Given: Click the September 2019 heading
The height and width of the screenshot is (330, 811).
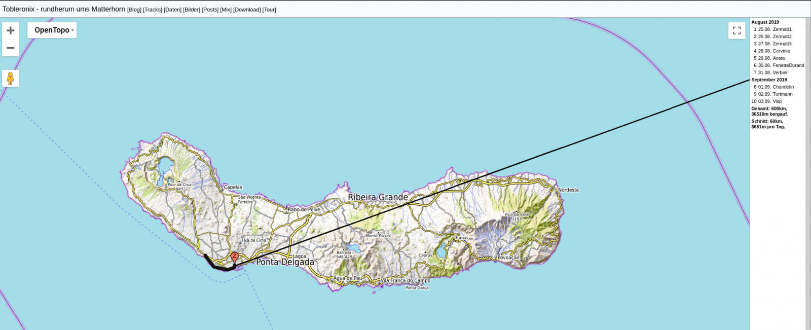Looking at the screenshot, I should [x=769, y=80].
